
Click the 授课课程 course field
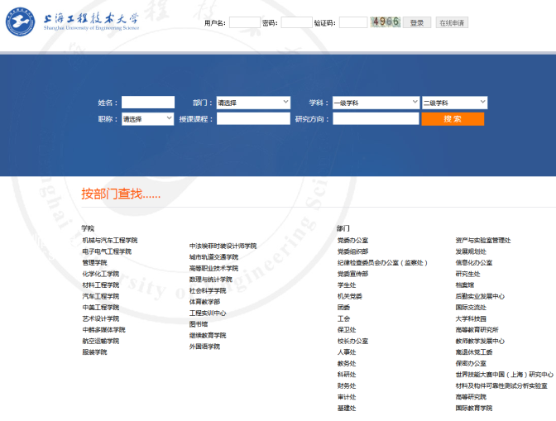point(253,119)
